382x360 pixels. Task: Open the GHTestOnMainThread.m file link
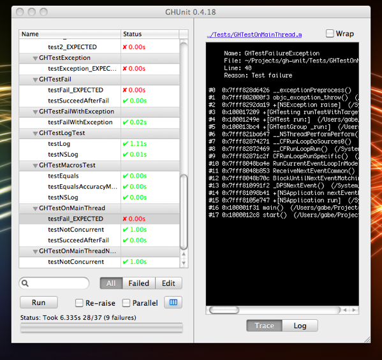tap(254, 35)
